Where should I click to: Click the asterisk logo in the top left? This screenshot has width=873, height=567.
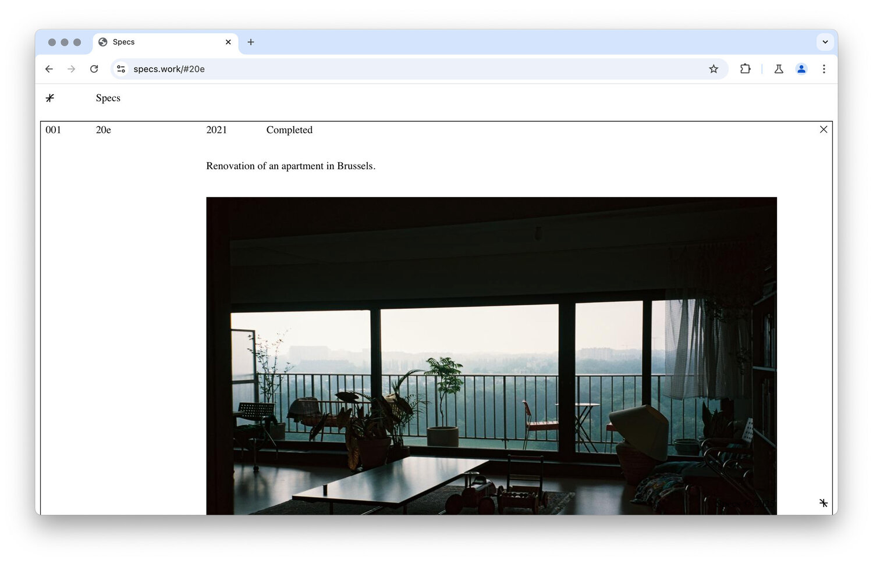point(49,98)
